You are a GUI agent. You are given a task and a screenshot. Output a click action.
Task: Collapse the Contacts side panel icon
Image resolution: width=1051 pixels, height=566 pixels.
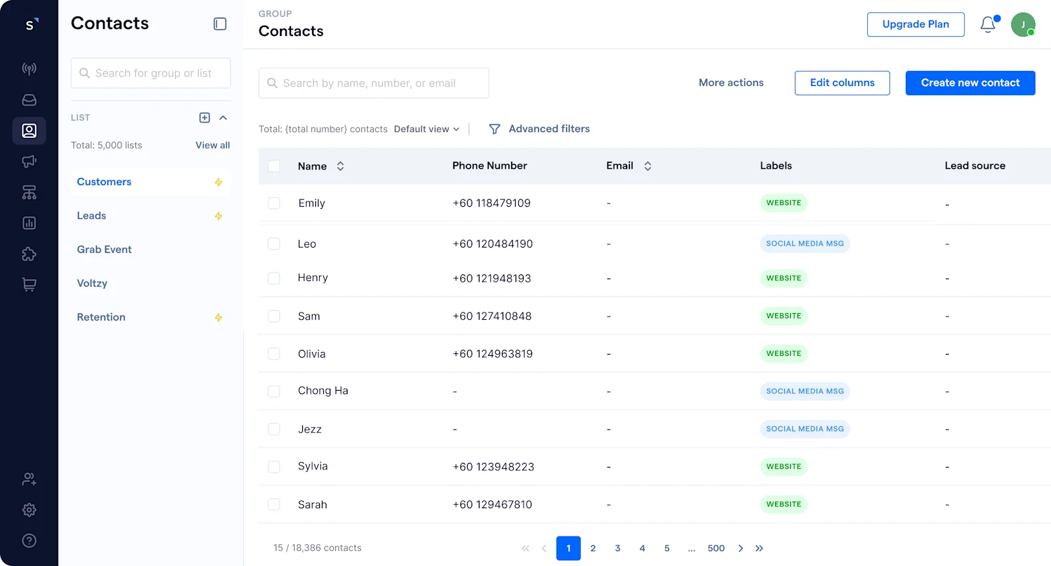point(220,24)
